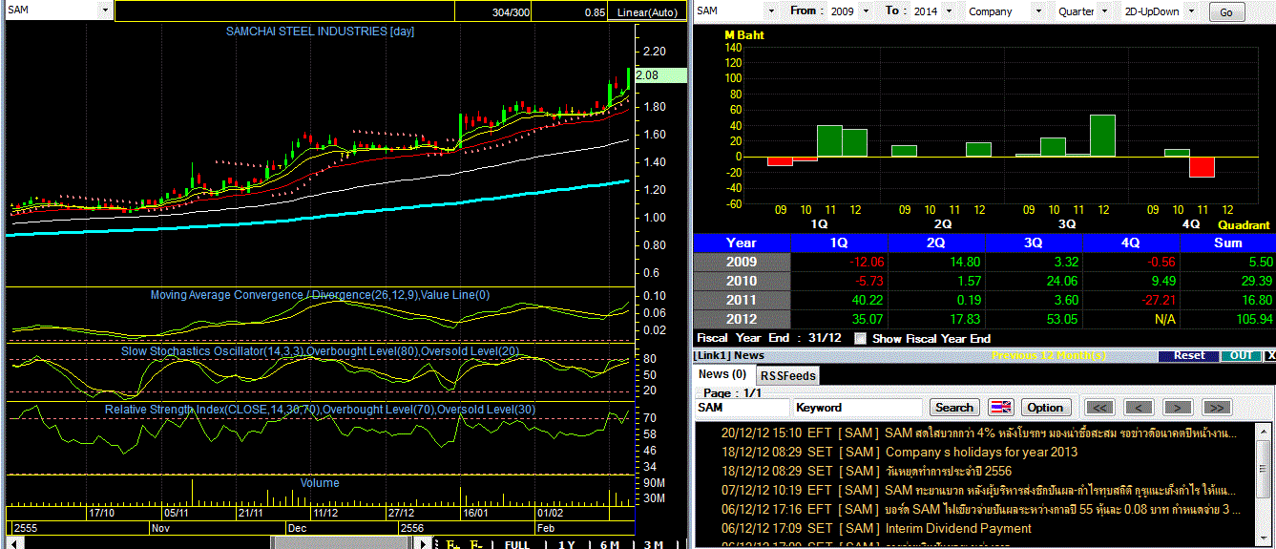Click the 53.05 cell for 2012 3Q
The height and width of the screenshot is (549, 1276).
point(1034,319)
